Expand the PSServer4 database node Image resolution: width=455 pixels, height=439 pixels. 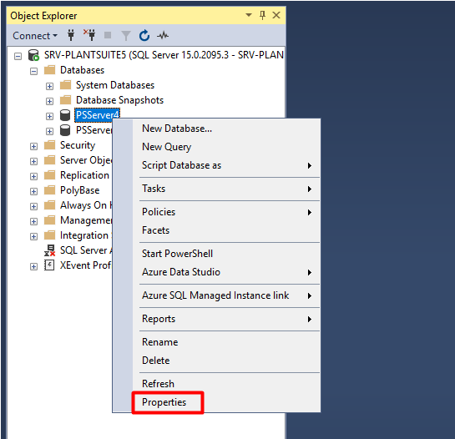coord(49,116)
